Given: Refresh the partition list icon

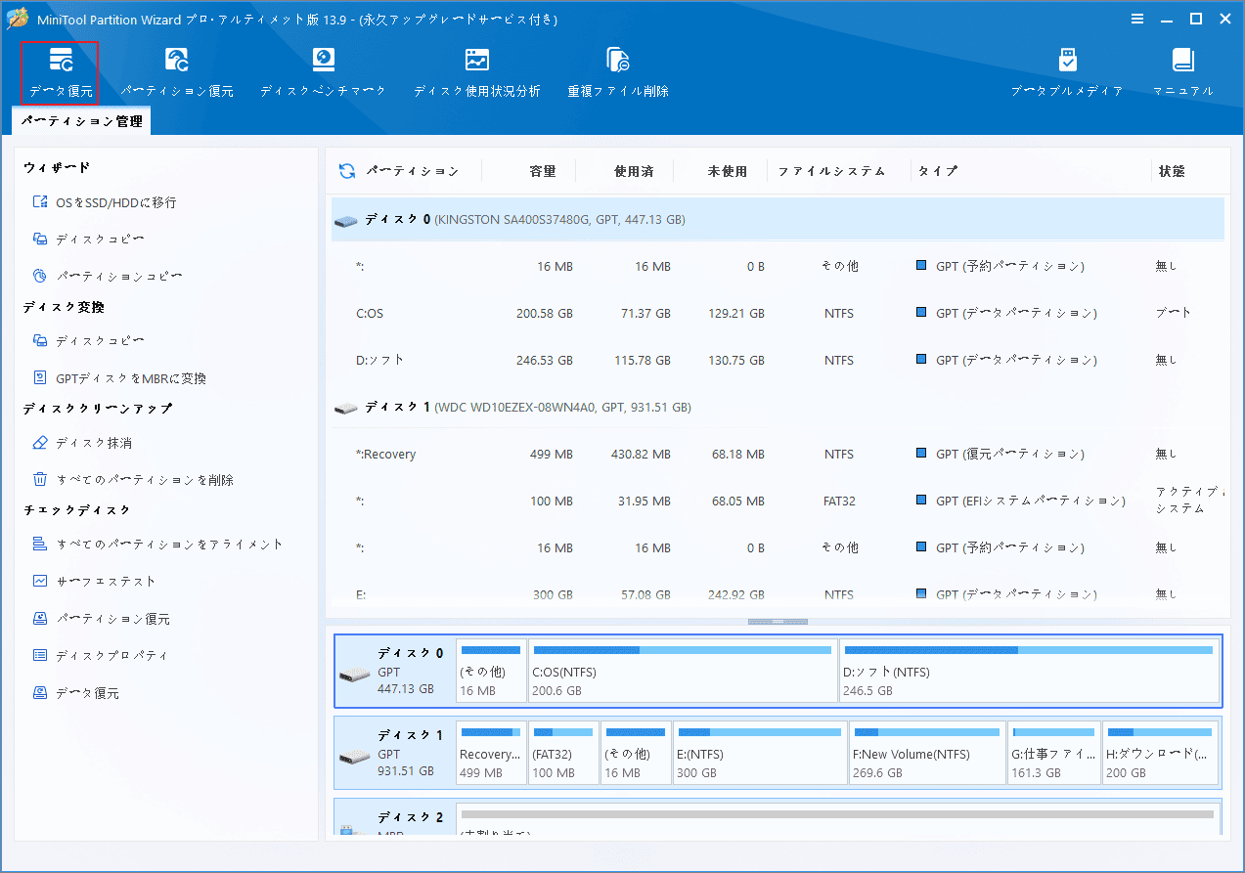Looking at the screenshot, I should [346, 171].
